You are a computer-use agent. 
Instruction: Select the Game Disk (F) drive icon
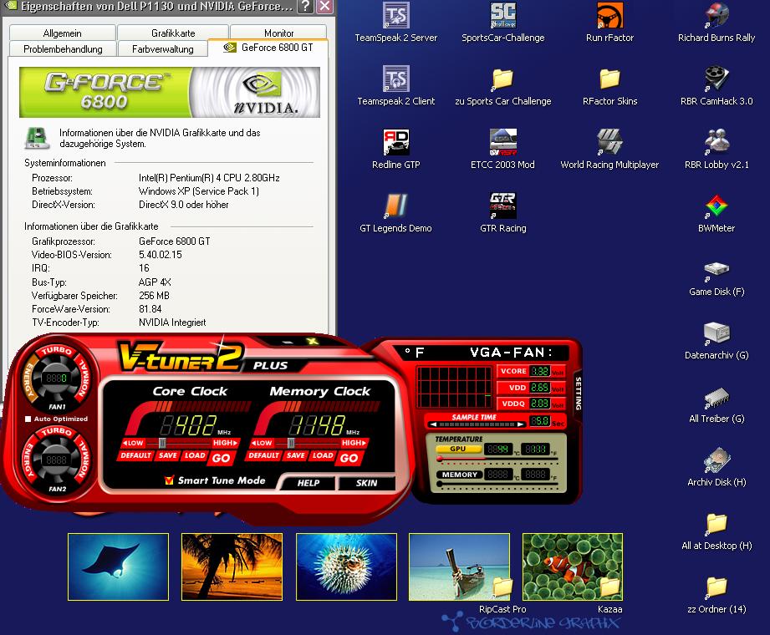coord(716,269)
